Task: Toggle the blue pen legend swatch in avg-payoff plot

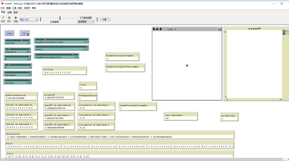Action: click(x=284, y=34)
